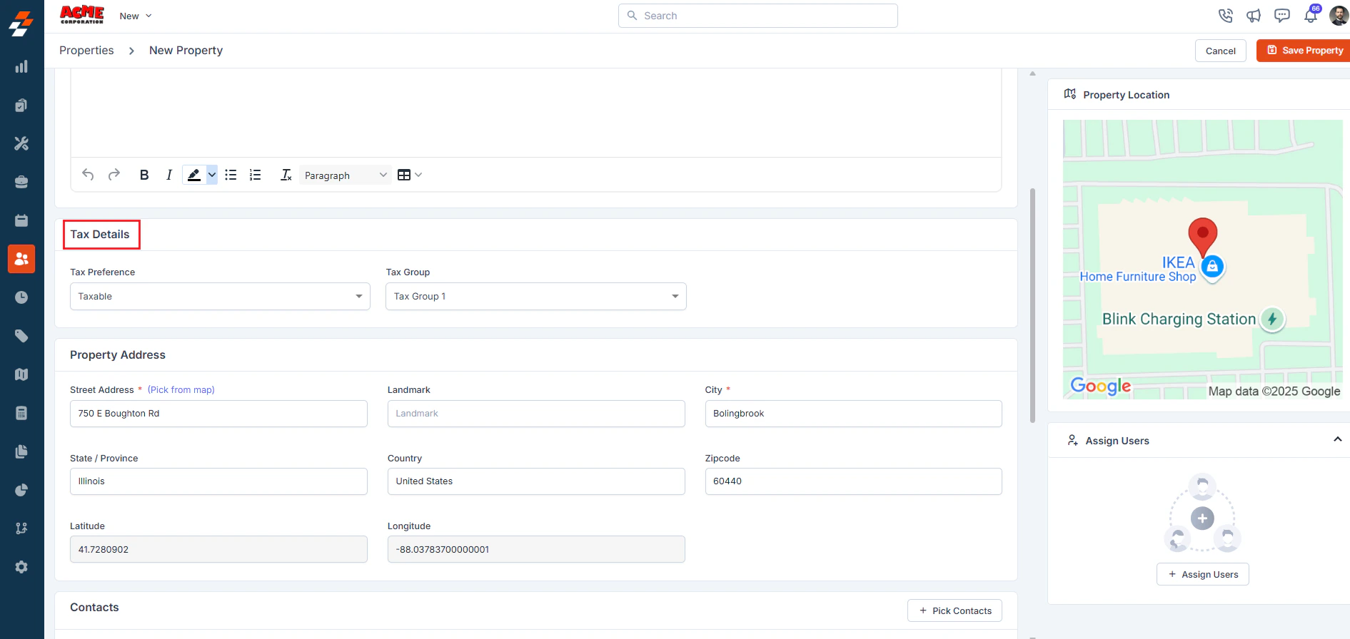Insert a bulleted list

[x=231, y=175]
